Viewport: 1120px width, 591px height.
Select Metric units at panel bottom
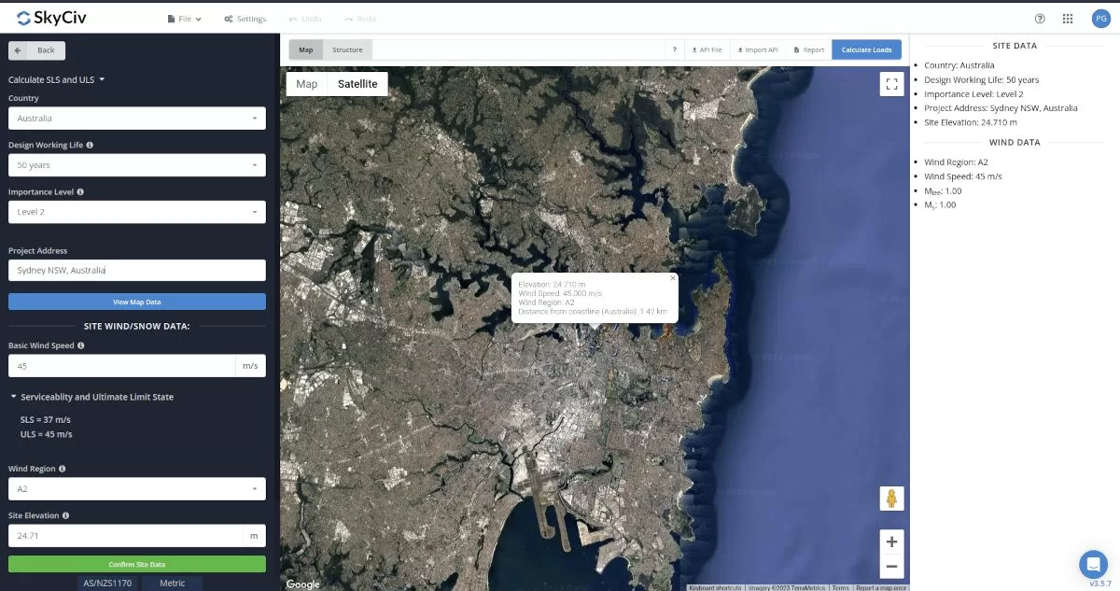(173, 583)
